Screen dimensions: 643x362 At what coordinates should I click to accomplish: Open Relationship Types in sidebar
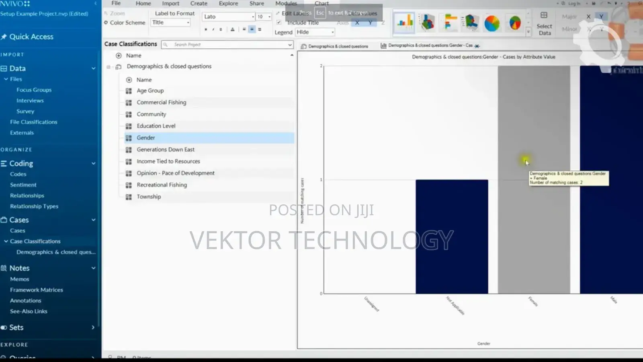(34, 206)
